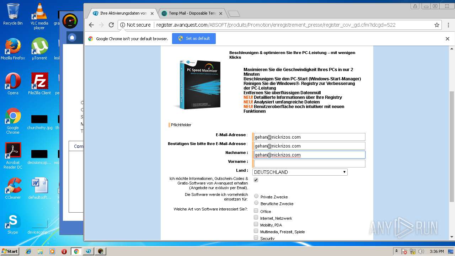Close the Temp Mail tab
This screenshot has height=256, width=455.
[221, 14]
